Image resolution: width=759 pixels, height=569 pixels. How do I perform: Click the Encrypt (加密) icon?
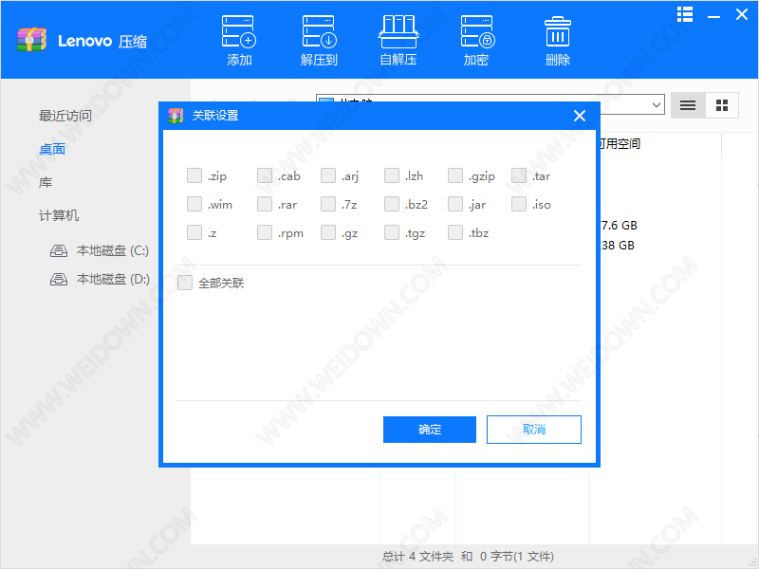[476, 32]
